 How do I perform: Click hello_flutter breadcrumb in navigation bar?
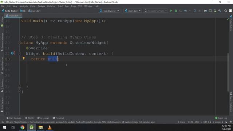10,11
